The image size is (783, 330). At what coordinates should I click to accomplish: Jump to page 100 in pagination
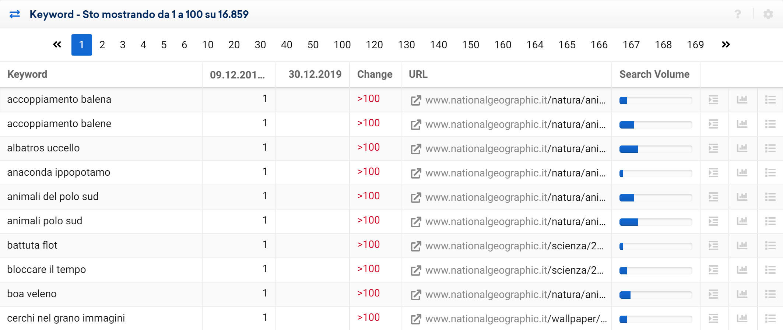click(342, 45)
